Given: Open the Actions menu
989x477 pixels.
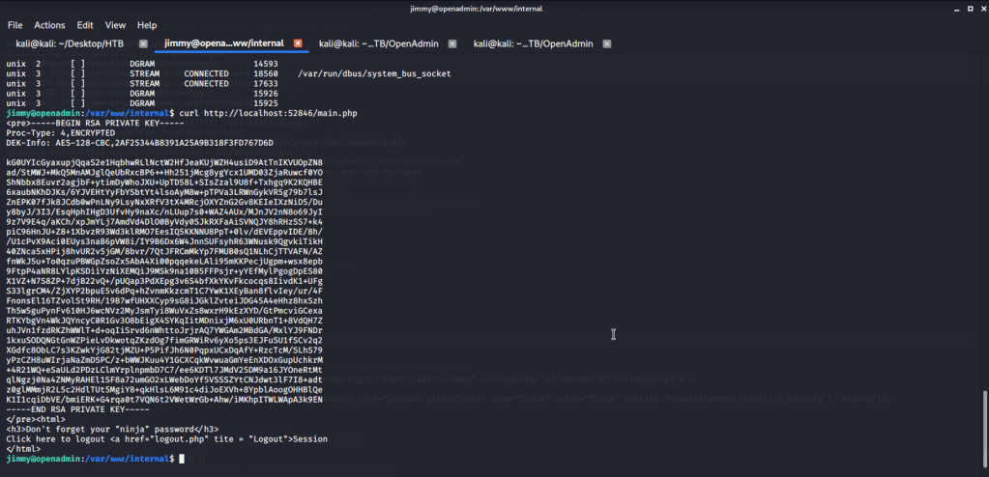Looking at the screenshot, I should [49, 24].
